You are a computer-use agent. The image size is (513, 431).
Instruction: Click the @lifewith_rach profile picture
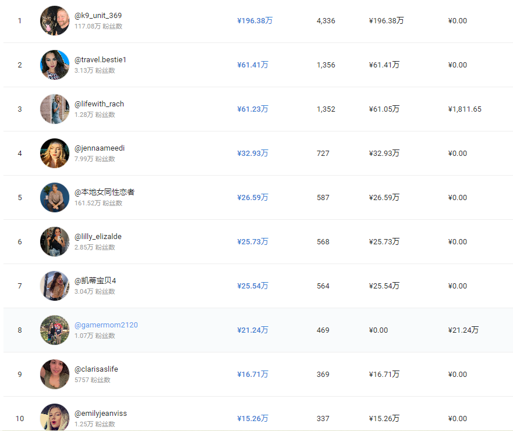[55, 109]
